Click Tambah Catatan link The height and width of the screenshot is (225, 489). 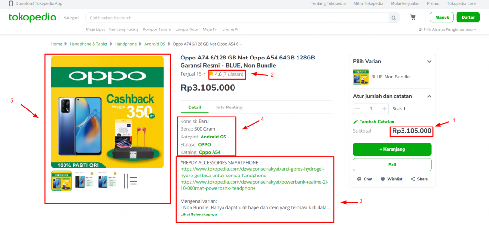(x=377, y=121)
